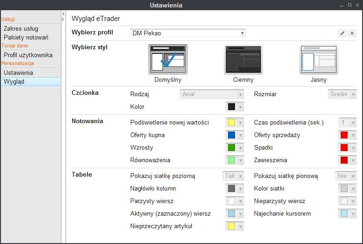Open the DM Pekao profile dropdown

coord(188,33)
